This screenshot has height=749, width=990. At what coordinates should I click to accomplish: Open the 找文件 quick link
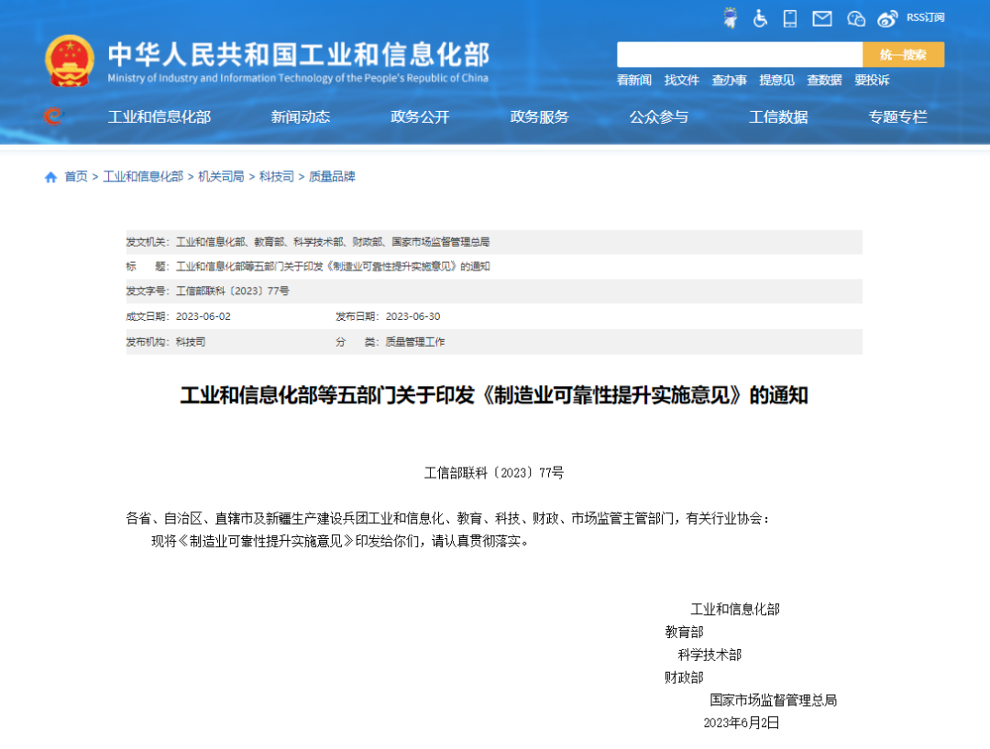click(681, 80)
